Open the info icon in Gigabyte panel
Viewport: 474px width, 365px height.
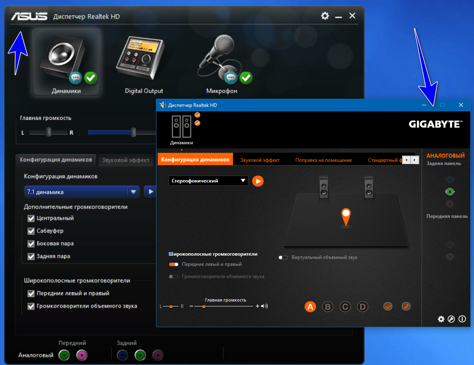[x=462, y=319]
